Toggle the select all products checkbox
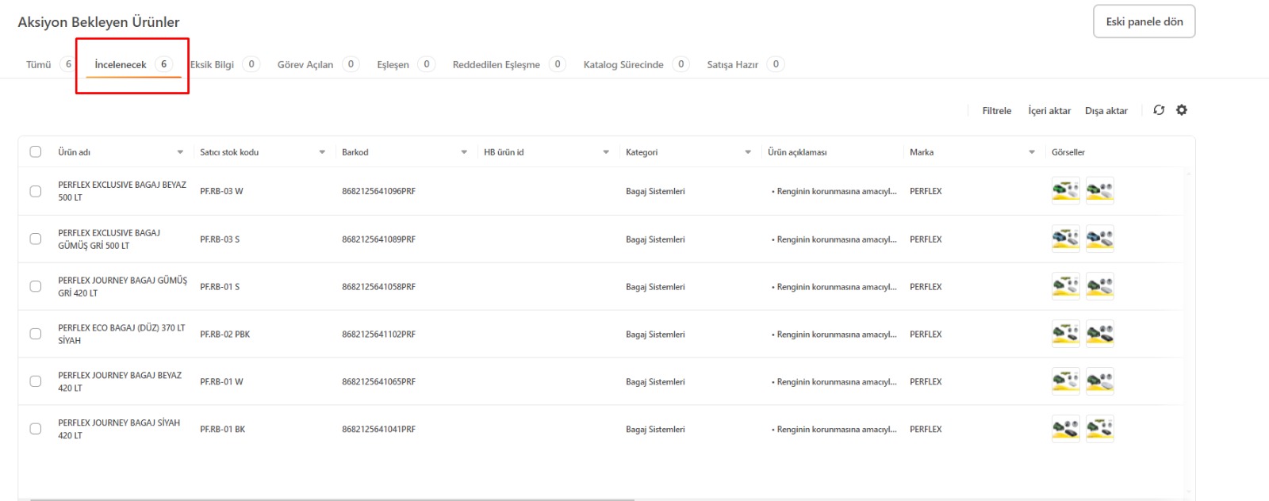 (36, 151)
